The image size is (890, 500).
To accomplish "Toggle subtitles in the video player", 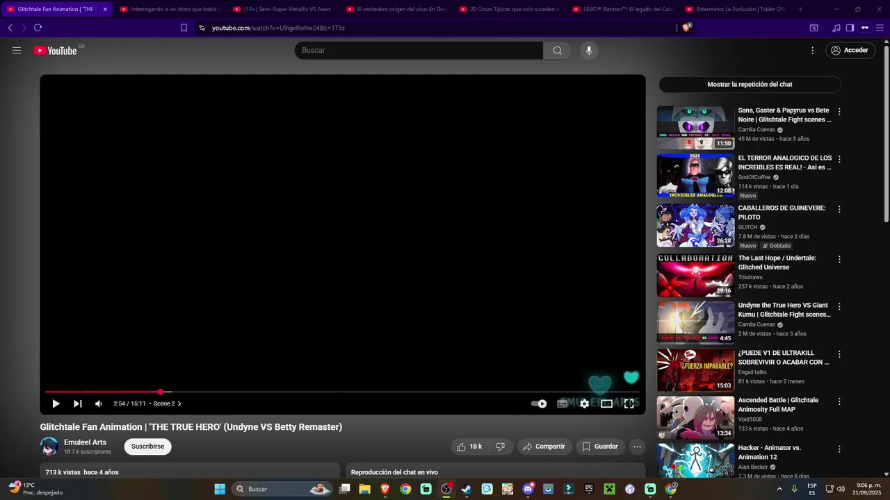I will (562, 403).
